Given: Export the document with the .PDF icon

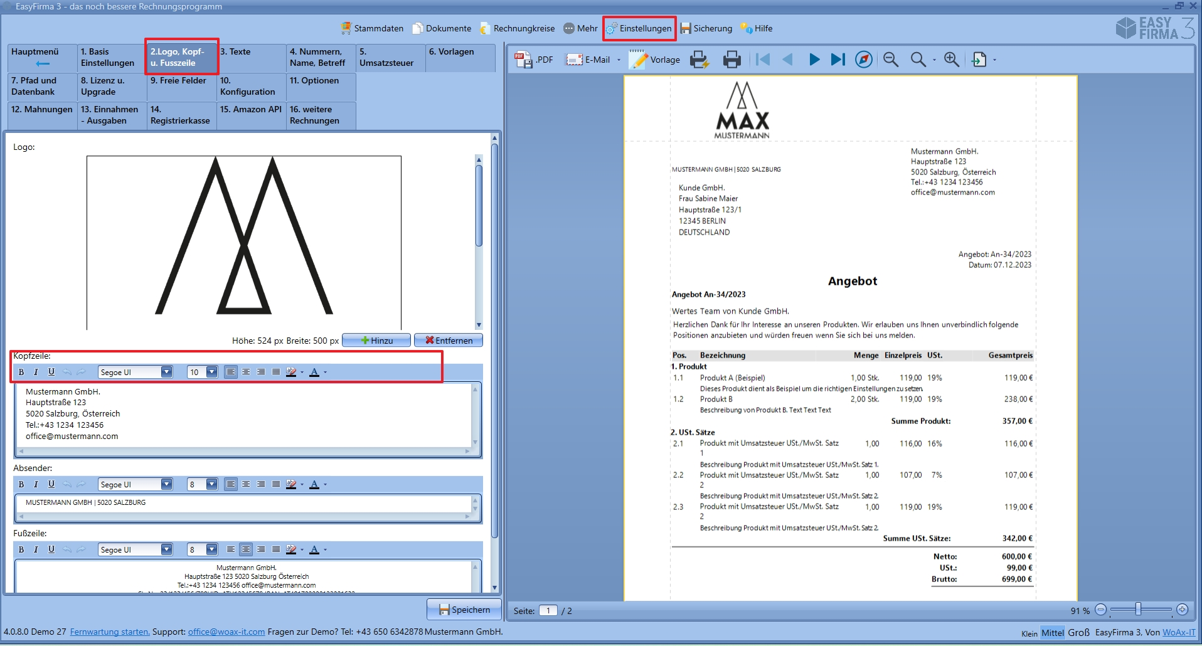Looking at the screenshot, I should click(534, 60).
